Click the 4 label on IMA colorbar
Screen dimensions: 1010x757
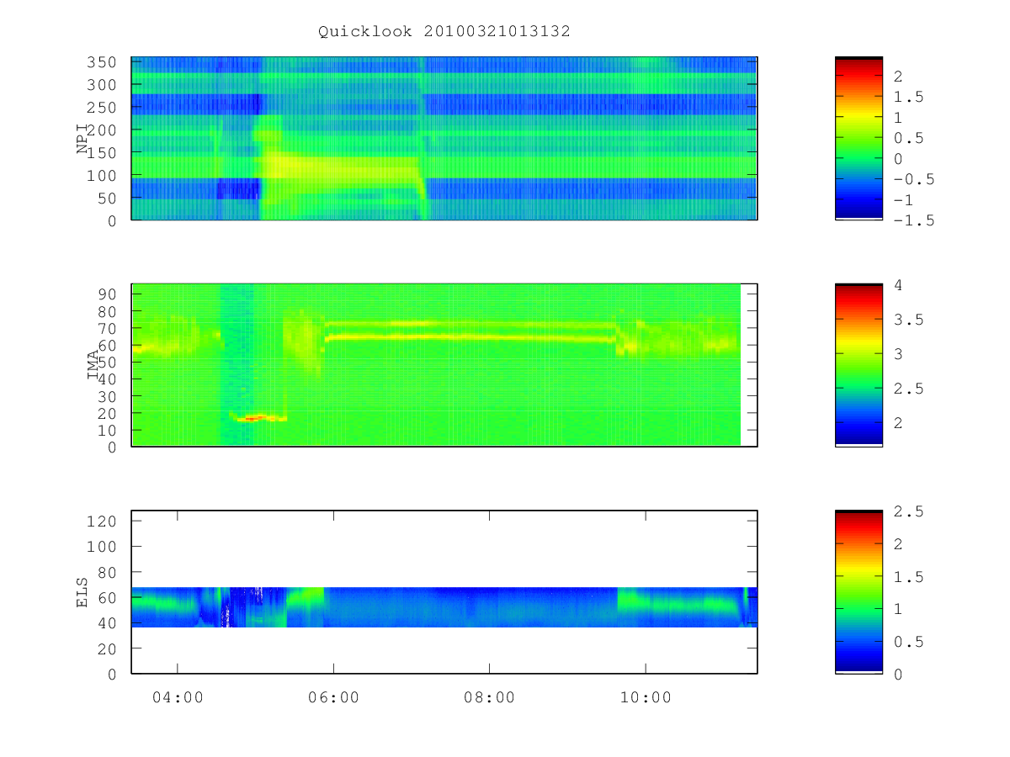pyautogui.click(x=898, y=285)
